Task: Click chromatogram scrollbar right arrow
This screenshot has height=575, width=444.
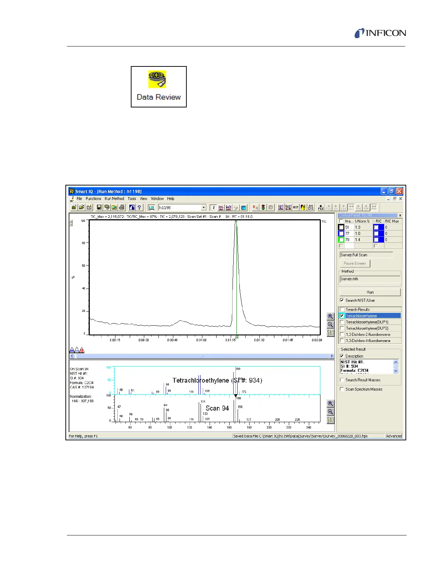Action: tap(331, 356)
